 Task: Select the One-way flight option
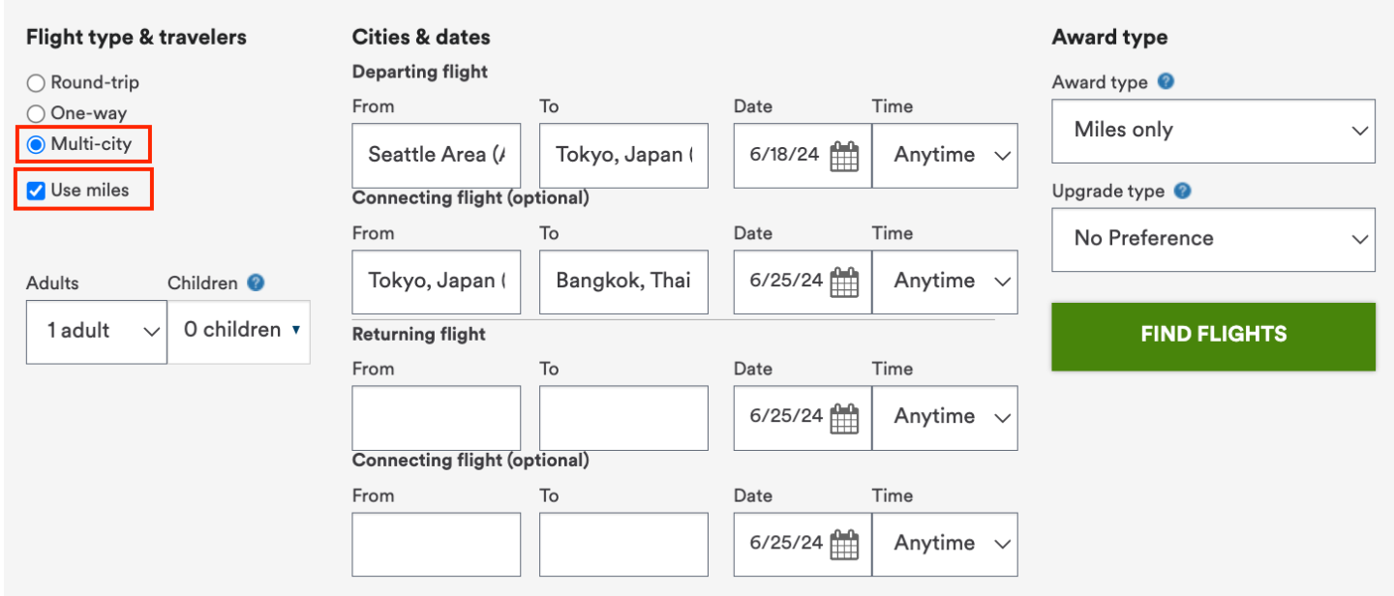[x=36, y=114]
